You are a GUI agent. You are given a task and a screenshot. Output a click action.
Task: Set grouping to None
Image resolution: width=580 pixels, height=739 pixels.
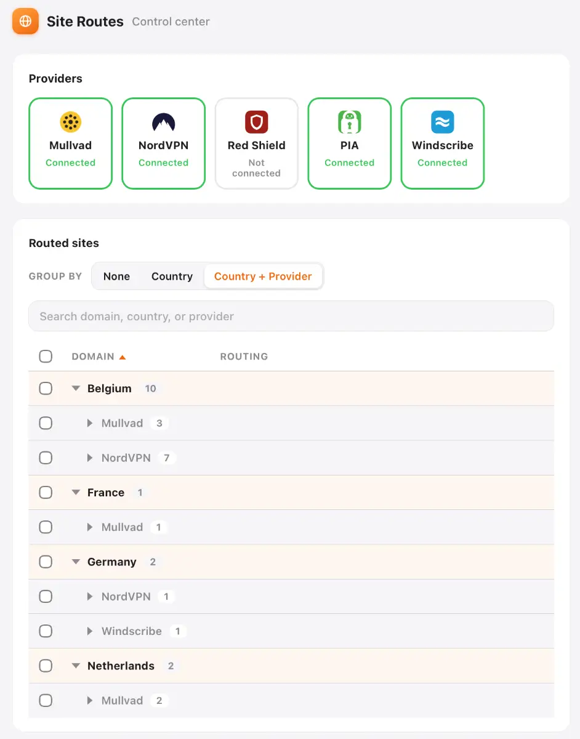pos(116,277)
